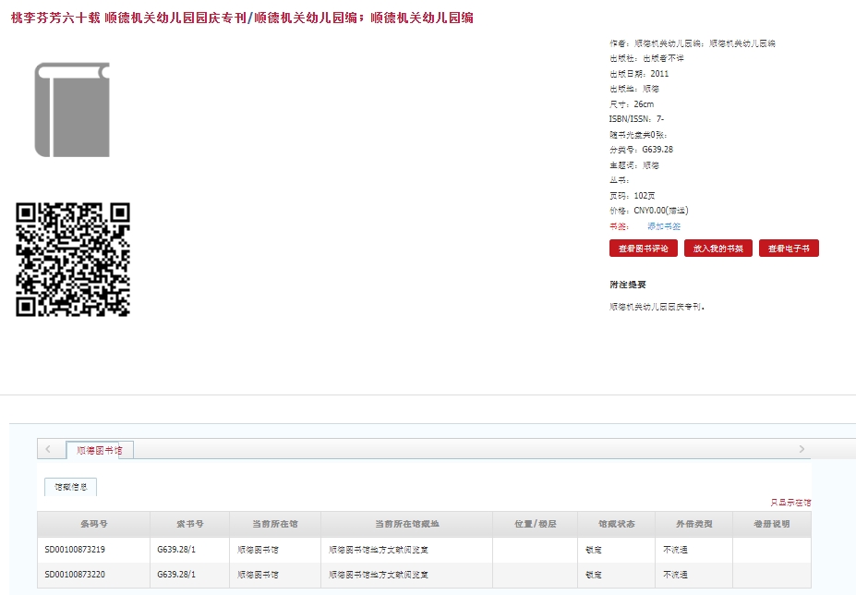Click the gray book cover placeholder icon

click(x=72, y=110)
